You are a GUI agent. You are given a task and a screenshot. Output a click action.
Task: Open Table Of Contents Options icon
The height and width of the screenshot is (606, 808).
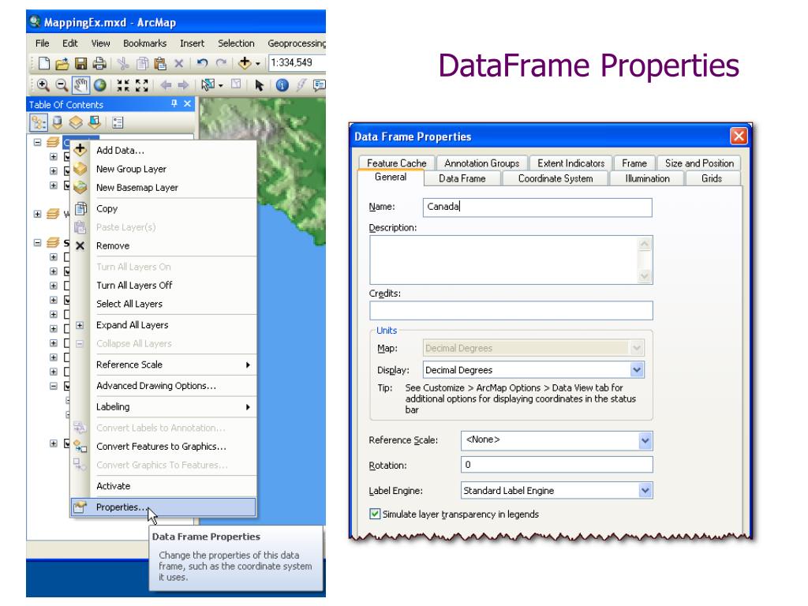pyautogui.click(x=118, y=122)
